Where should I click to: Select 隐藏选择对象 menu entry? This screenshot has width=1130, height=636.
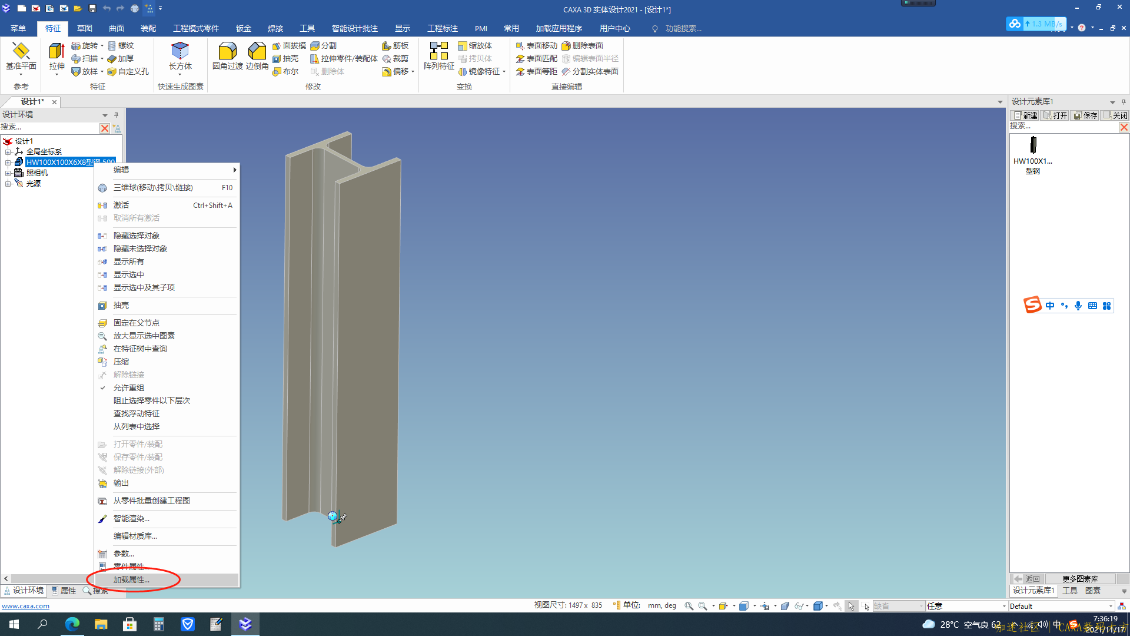pos(167,236)
